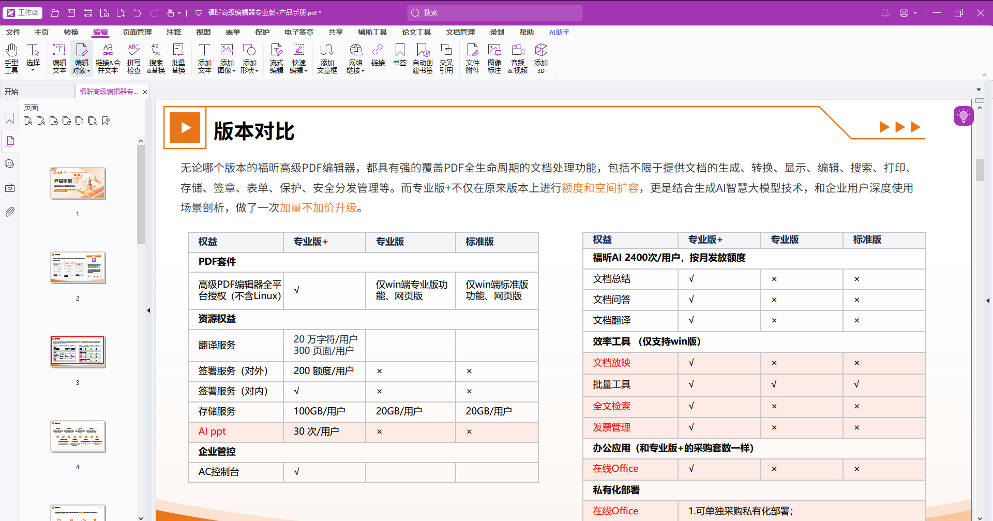The image size is (993, 521).
Task: Expand the Quick Edit (快速编辑) dropdown
Action: tap(306, 71)
